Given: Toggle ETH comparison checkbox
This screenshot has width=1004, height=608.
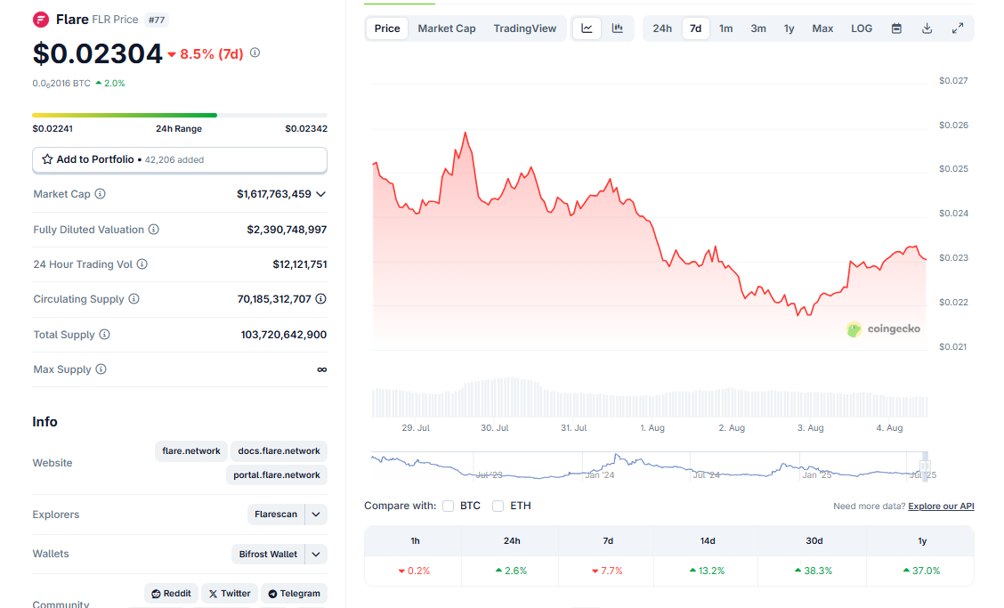Looking at the screenshot, I should pos(498,507).
